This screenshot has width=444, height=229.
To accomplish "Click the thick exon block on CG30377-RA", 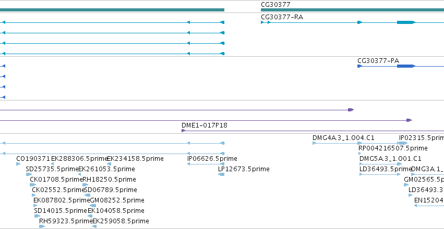I will (405, 22).
